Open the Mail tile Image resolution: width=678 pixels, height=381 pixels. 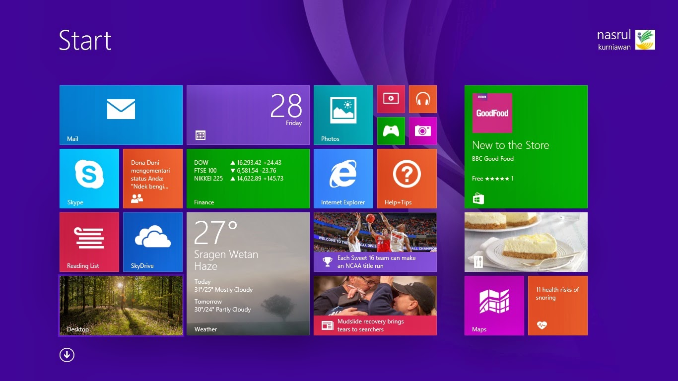[x=121, y=115]
